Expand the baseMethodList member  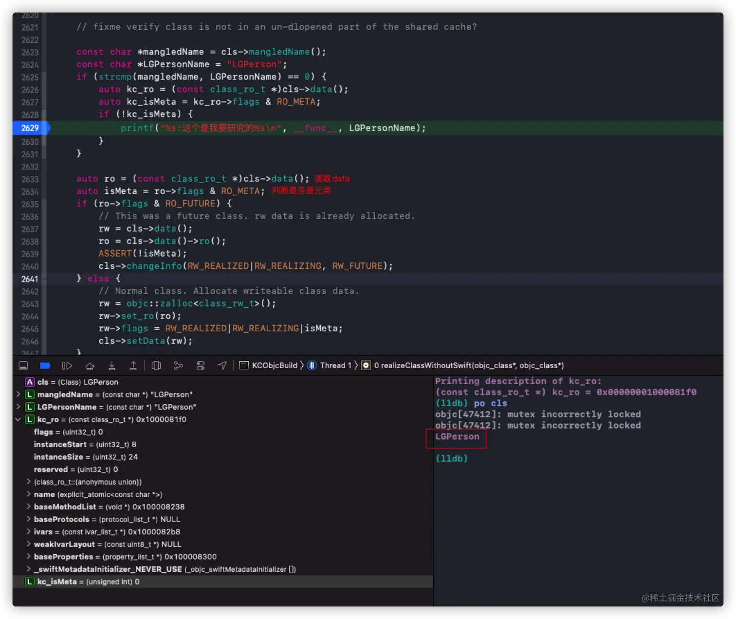tap(29, 507)
